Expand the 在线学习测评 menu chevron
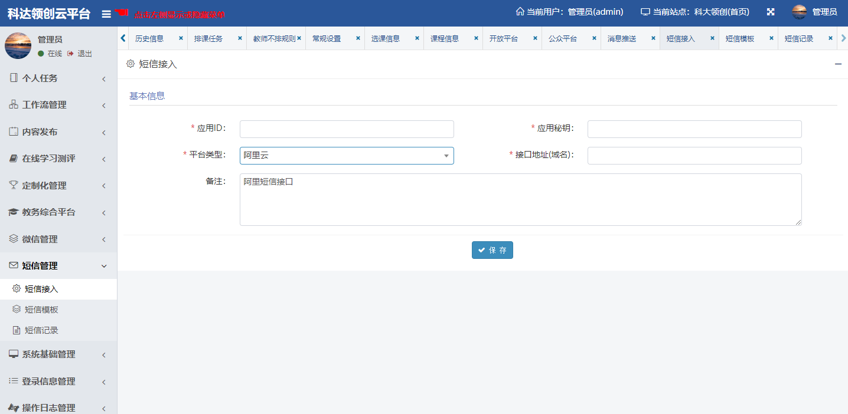The height and width of the screenshot is (414, 848). pos(104,159)
